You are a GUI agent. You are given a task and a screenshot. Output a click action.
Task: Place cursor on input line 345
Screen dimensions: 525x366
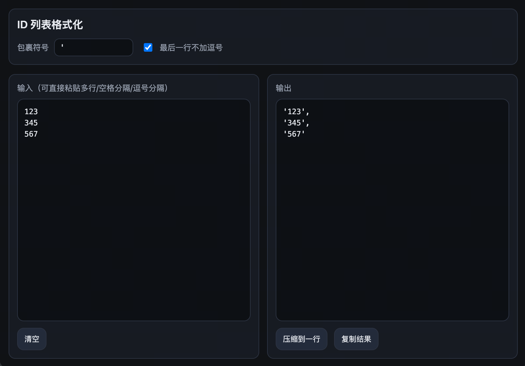[31, 123]
